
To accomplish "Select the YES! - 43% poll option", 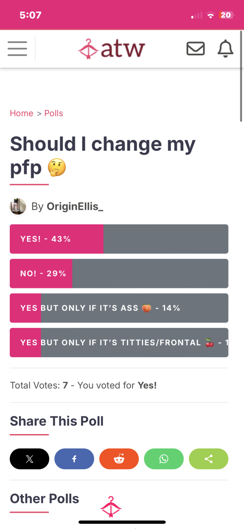I will pos(119,239).
